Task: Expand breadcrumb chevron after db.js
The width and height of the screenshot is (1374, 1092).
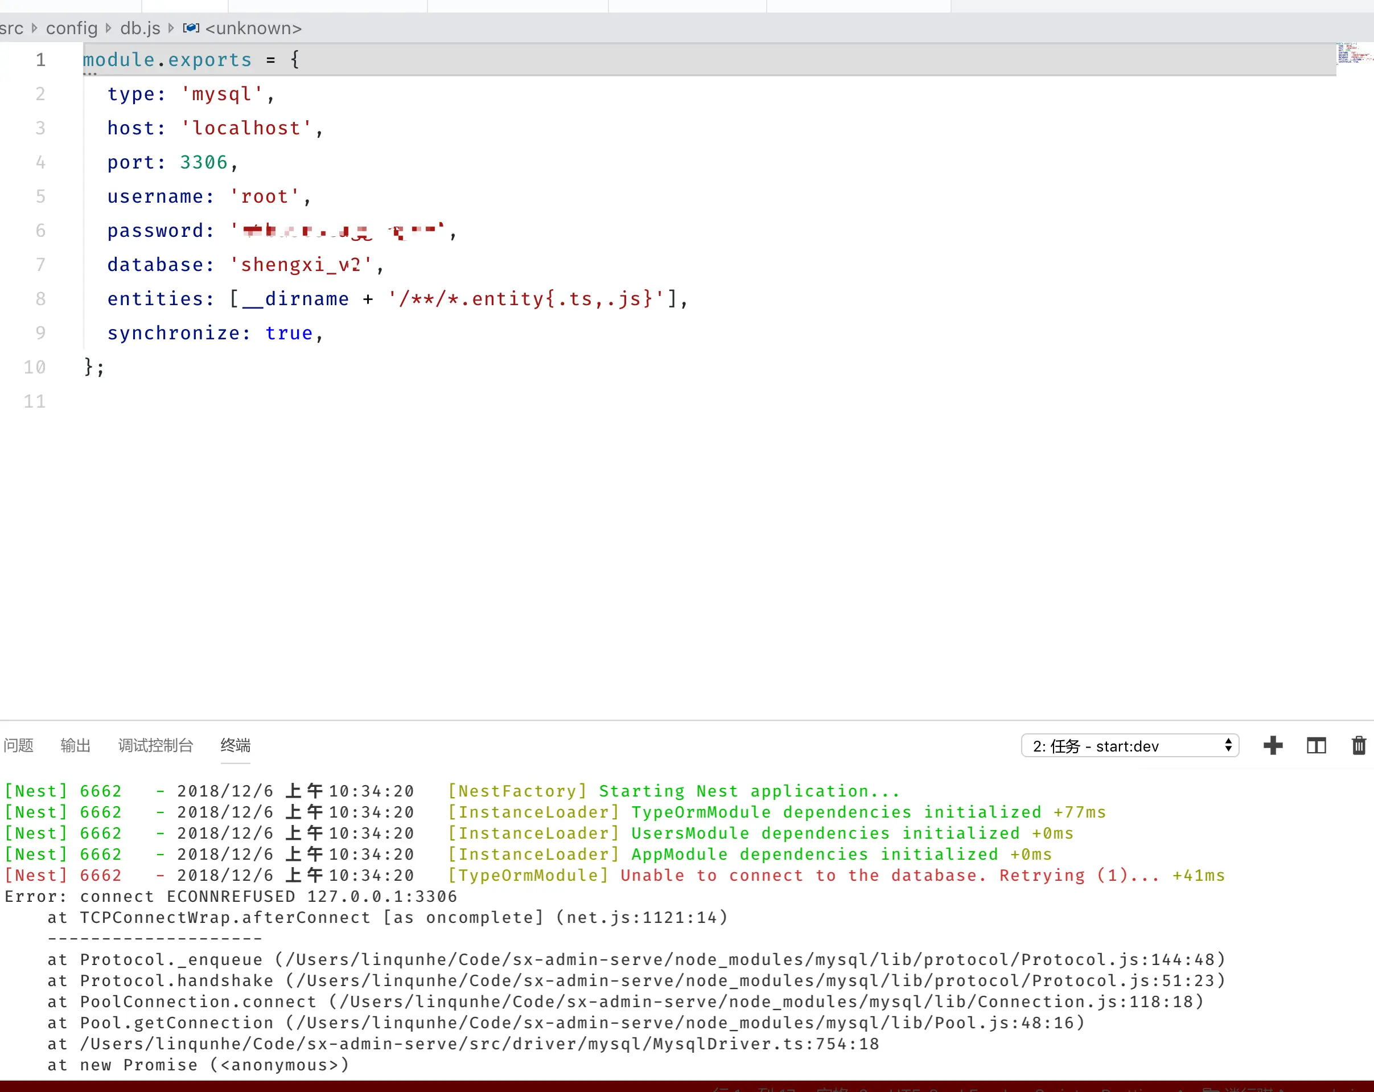Action: 171,28
